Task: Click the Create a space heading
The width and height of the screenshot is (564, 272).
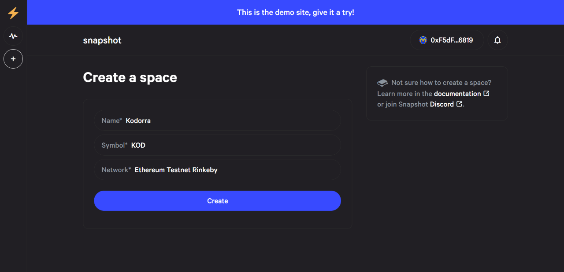Action: (130, 78)
